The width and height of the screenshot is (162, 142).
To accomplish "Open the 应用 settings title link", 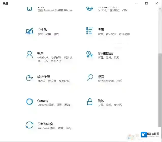I will click(101, 30).
